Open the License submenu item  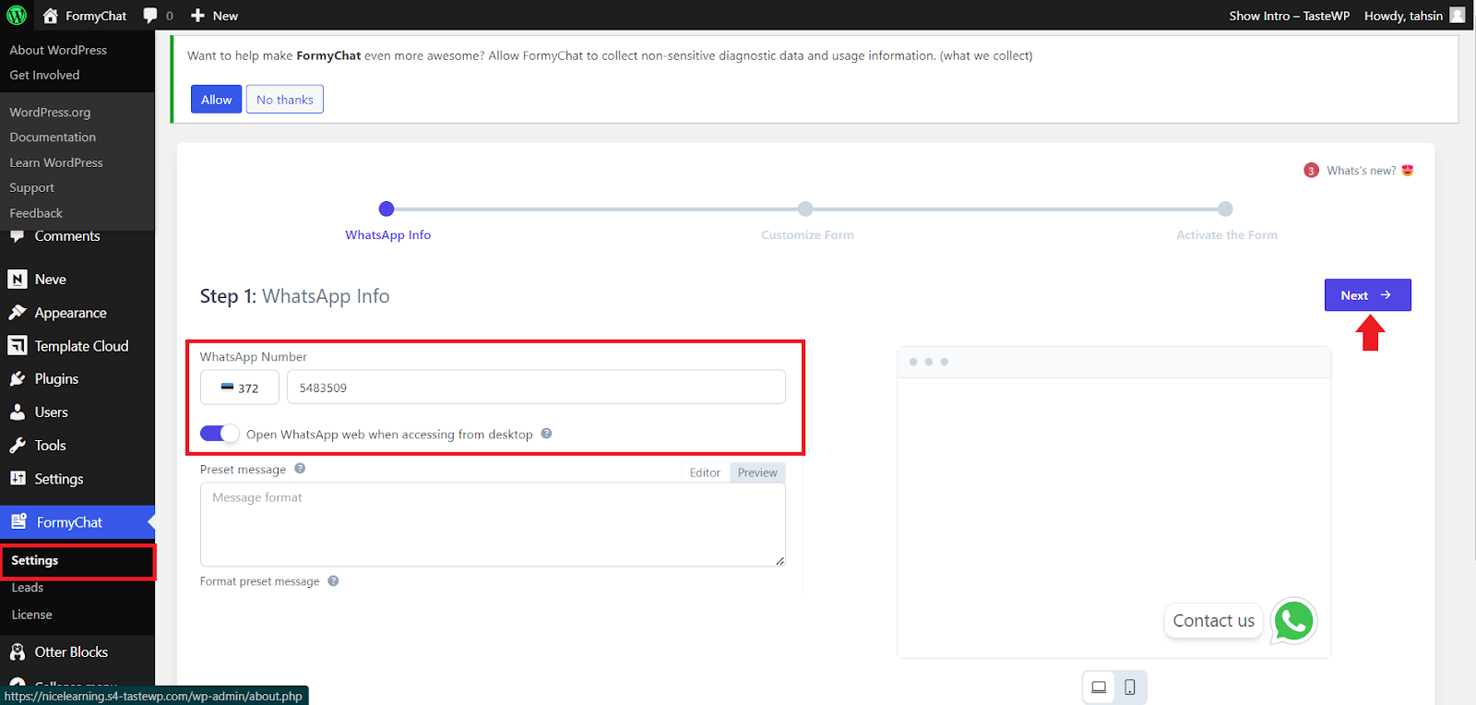point(31,615)
